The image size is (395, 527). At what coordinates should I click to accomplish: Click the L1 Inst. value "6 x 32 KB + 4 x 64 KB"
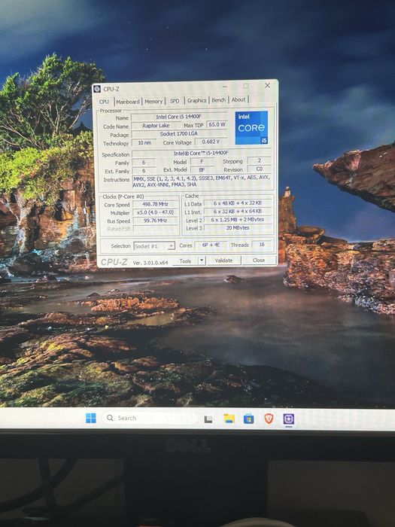(238, 212)
